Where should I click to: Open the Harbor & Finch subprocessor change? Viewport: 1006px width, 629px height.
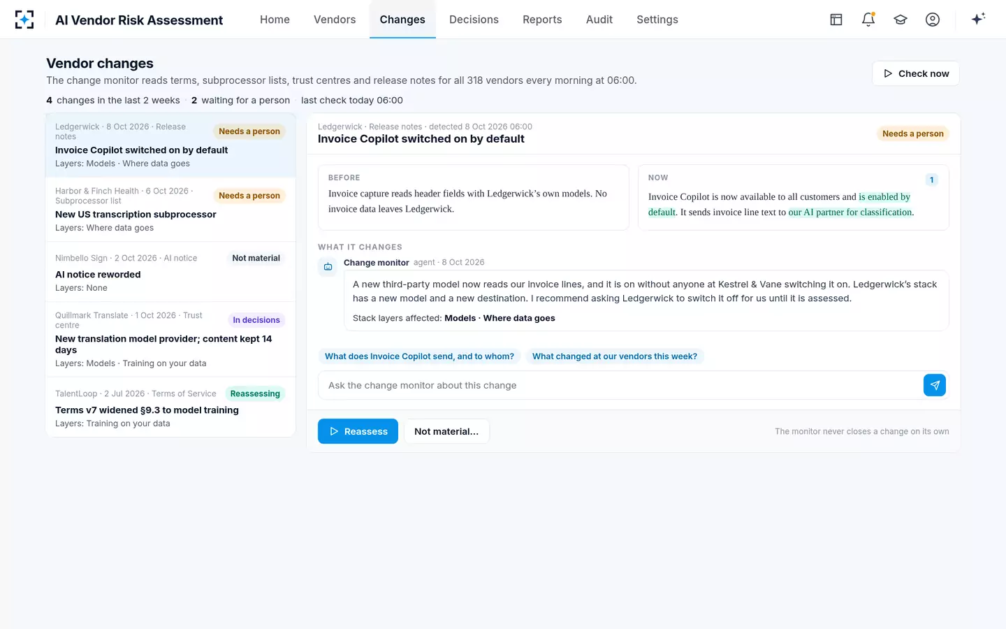click(170, 210)
